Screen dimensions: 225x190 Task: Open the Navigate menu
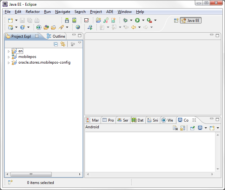[63, 12]
